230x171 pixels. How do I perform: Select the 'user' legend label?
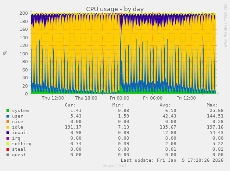[18, 116]
